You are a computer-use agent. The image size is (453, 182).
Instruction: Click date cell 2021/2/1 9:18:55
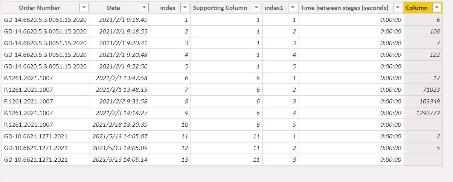120,31
